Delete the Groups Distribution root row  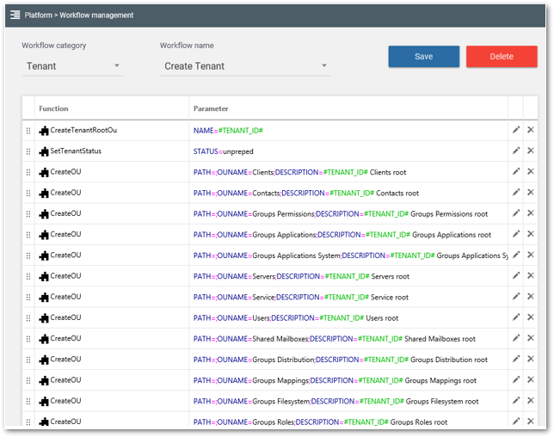[x=530, y=360]
